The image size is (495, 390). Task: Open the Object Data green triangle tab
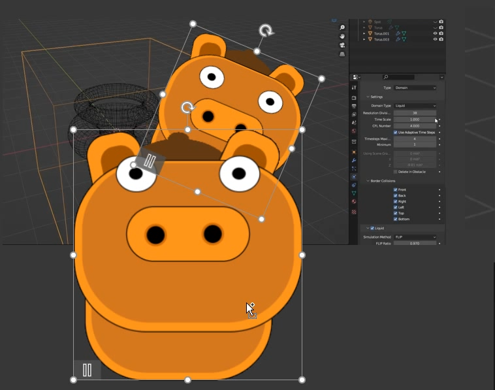(x=354, y=193)
